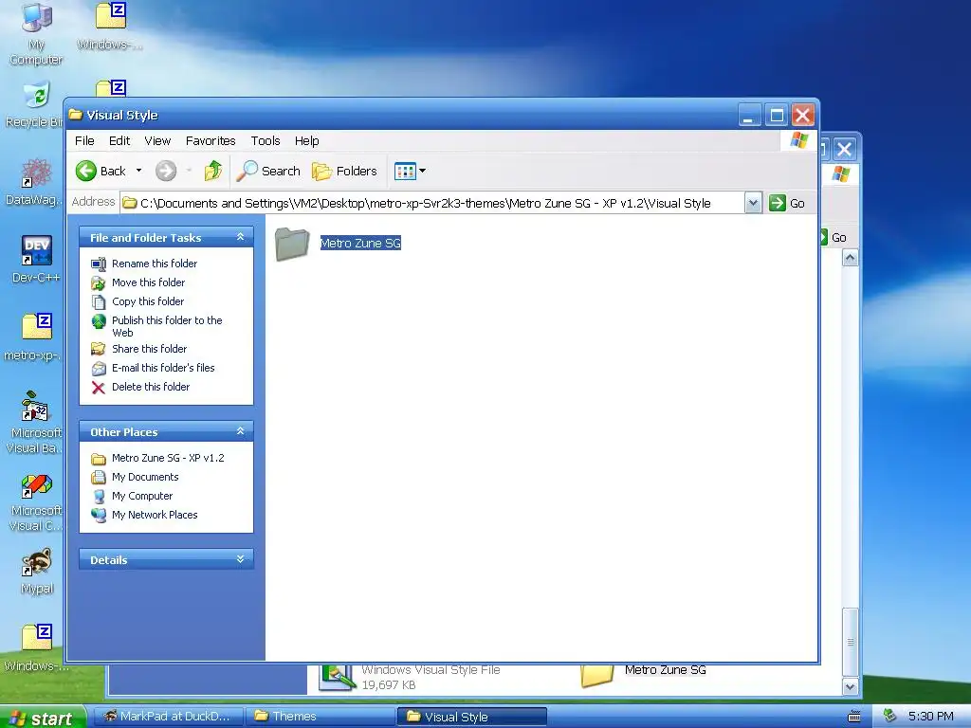Click Move this folder

click(149, 282)
